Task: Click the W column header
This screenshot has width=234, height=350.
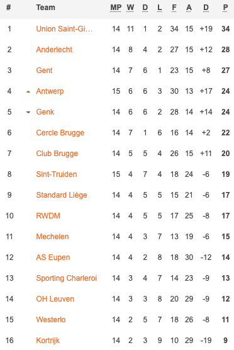Action: pos(130,8)
